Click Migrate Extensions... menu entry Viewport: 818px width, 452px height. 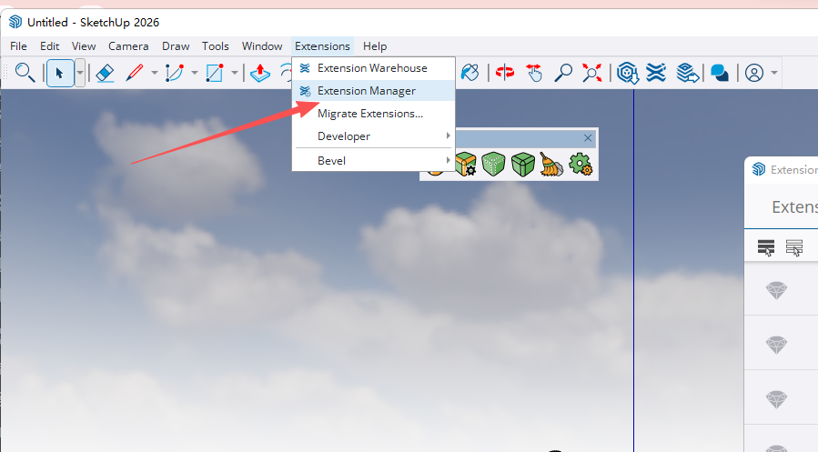pos(370,114)
